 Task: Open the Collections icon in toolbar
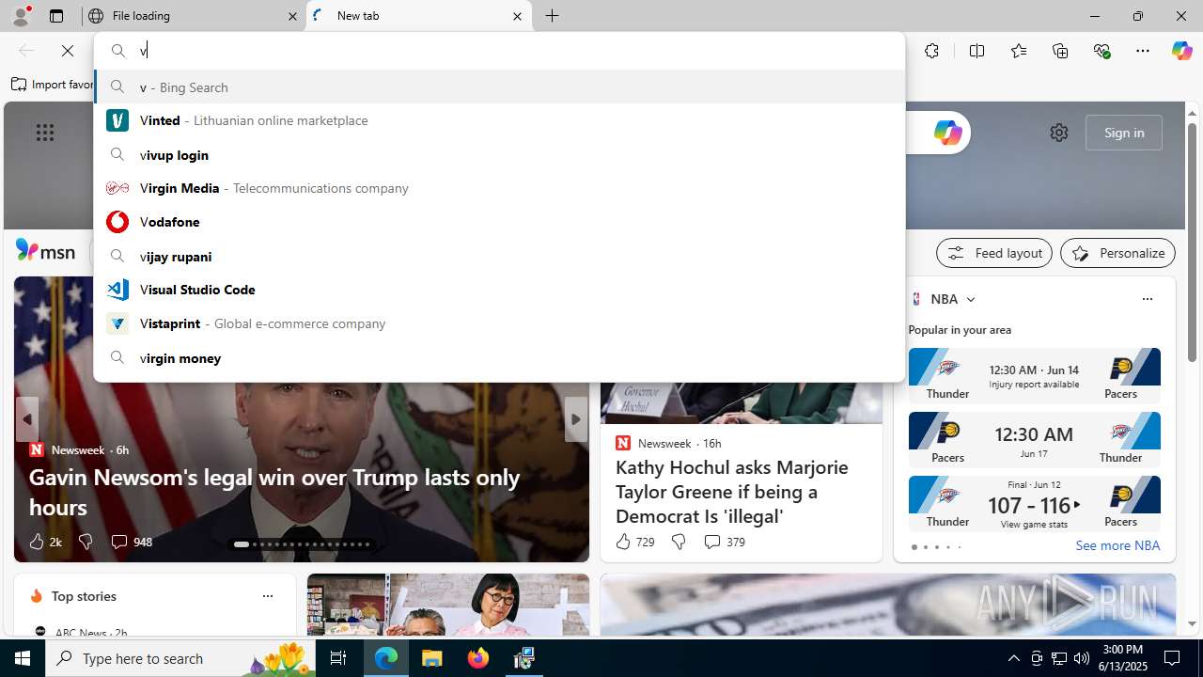point(1060,51)
